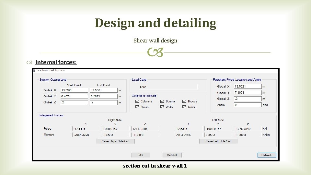Click the Save Left Side Cut button
311x175 pixels.
point(218,141)
